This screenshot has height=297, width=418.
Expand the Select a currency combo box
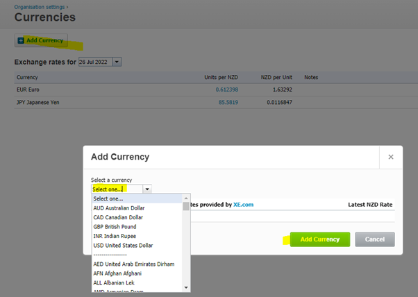(x=121, y=189)
